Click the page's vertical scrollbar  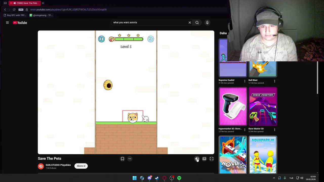point(317,78)
